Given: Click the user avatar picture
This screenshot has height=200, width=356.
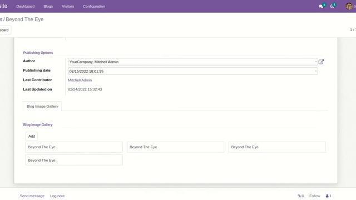Looking at the screenshot, I should coord(349,6).
